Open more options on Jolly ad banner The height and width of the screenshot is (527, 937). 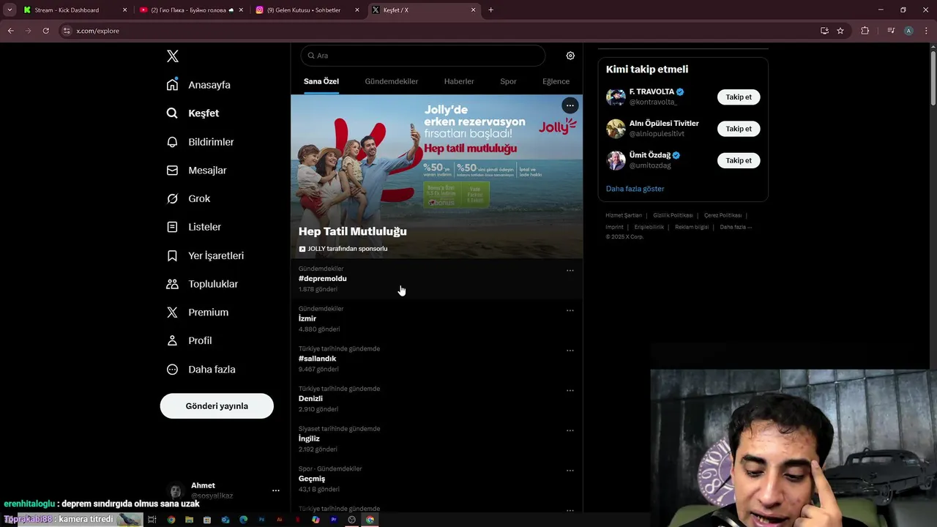(x=570, y=105)
